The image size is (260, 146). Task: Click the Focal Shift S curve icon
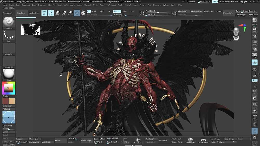[x=142, y=13]
